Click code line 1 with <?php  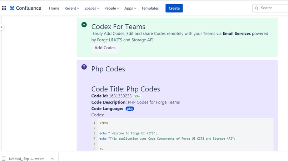point(104,123)
